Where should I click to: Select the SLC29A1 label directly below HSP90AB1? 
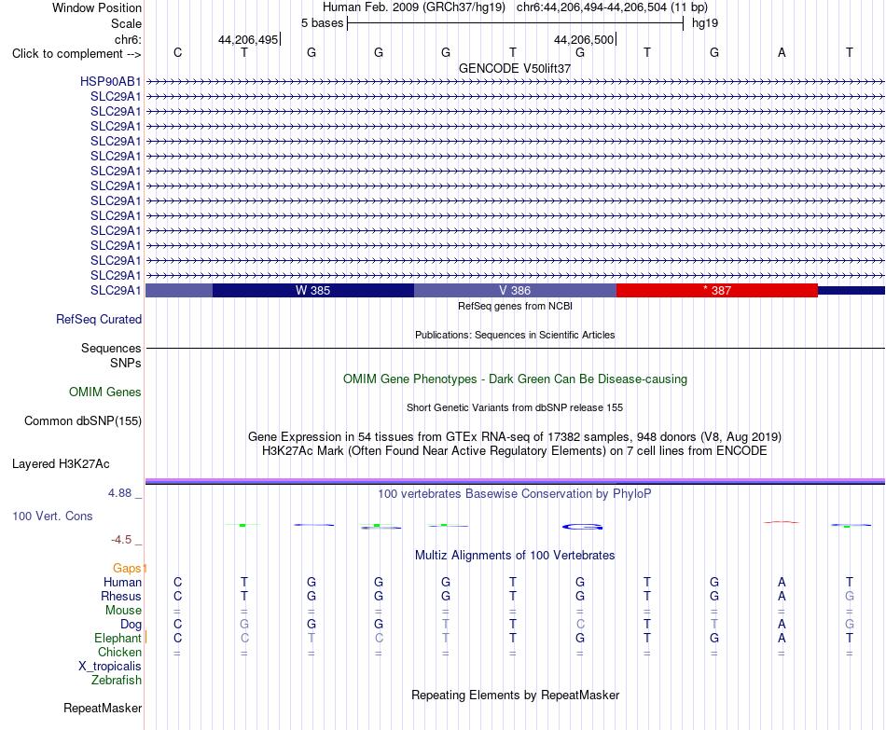pos(116,96)
